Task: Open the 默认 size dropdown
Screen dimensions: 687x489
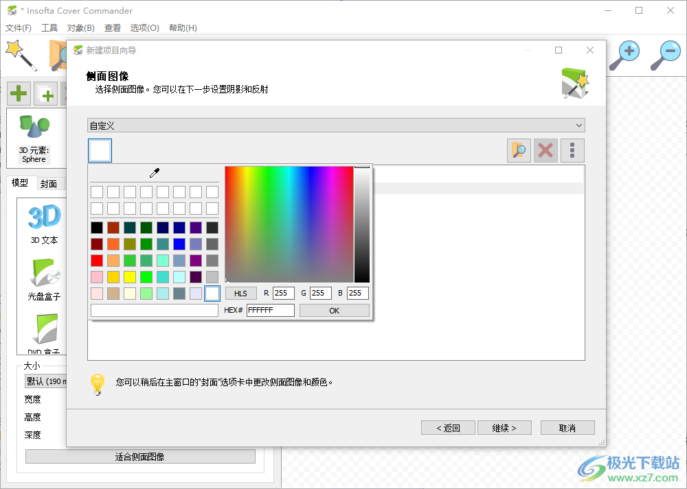Action: pyautogui.click(x=45, y=381)
